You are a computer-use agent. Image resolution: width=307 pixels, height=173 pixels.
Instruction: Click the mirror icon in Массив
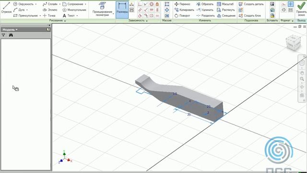(167, 15)
